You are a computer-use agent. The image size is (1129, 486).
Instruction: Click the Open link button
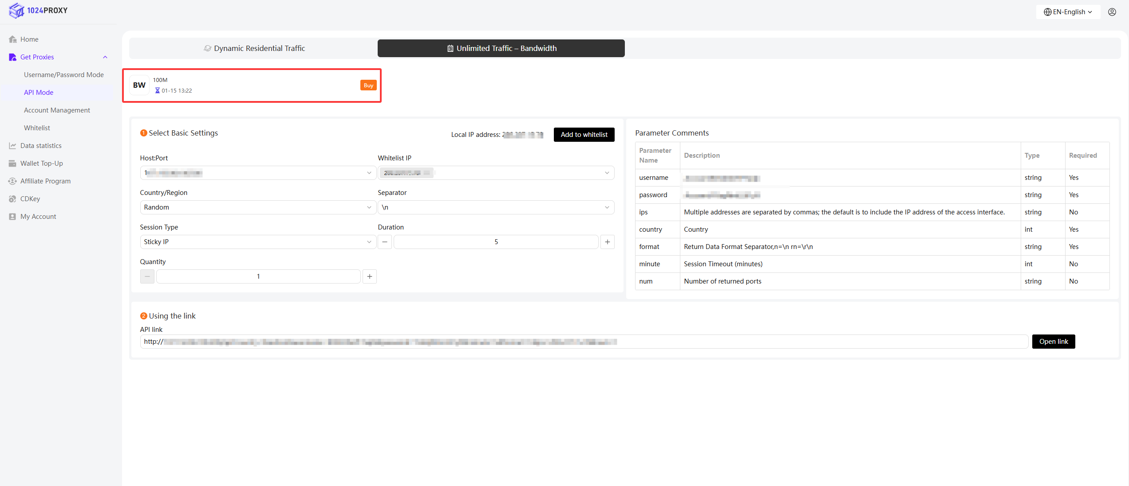tap(1053, 342)
